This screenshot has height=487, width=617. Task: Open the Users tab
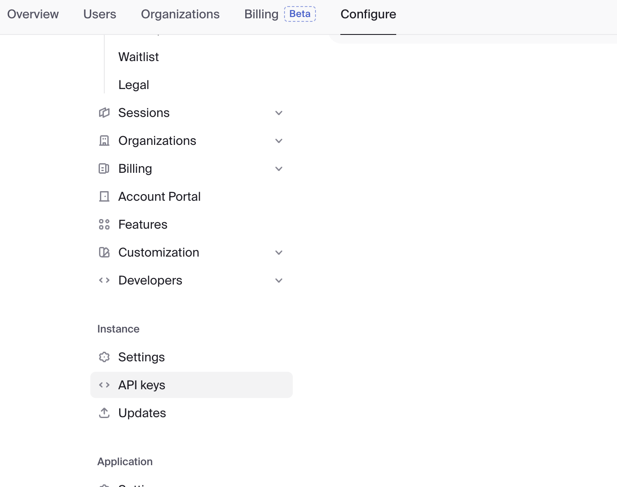point(99,14)
